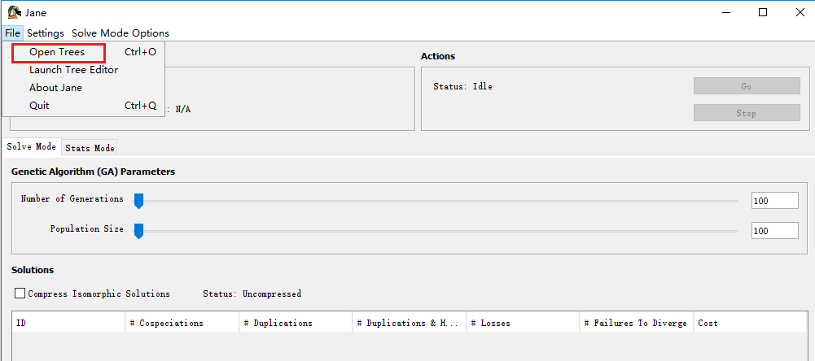Image resolution: width=815 pixels, height=361 pixels.
Task: Click the # Losses column header
Action: pyautogui.click(x=523, y=323)
